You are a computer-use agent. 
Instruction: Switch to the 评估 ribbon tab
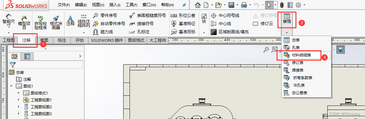80,41
